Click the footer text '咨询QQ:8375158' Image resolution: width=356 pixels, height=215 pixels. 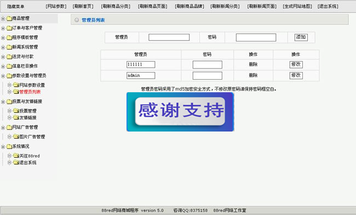[190, 211]
